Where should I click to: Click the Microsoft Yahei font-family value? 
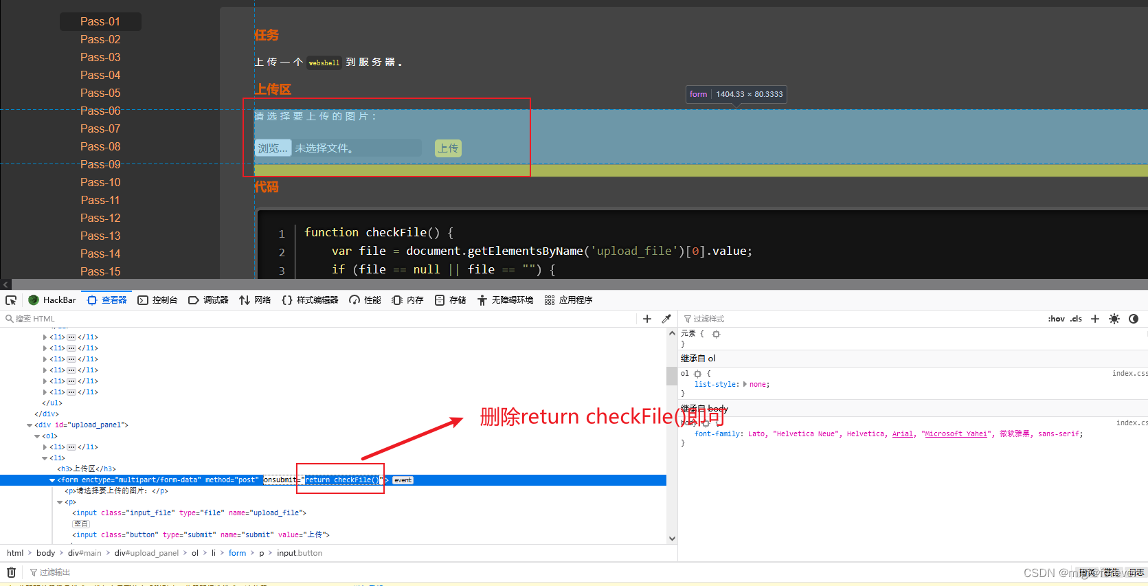(956, 433)
